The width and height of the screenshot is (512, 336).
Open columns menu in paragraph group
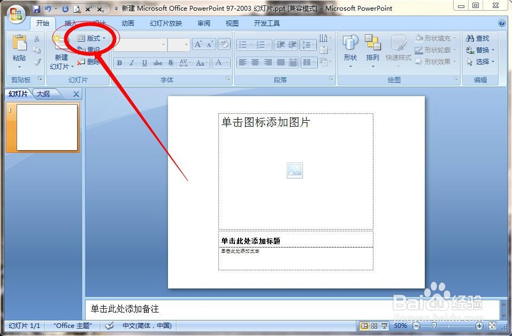pos(309,62)
